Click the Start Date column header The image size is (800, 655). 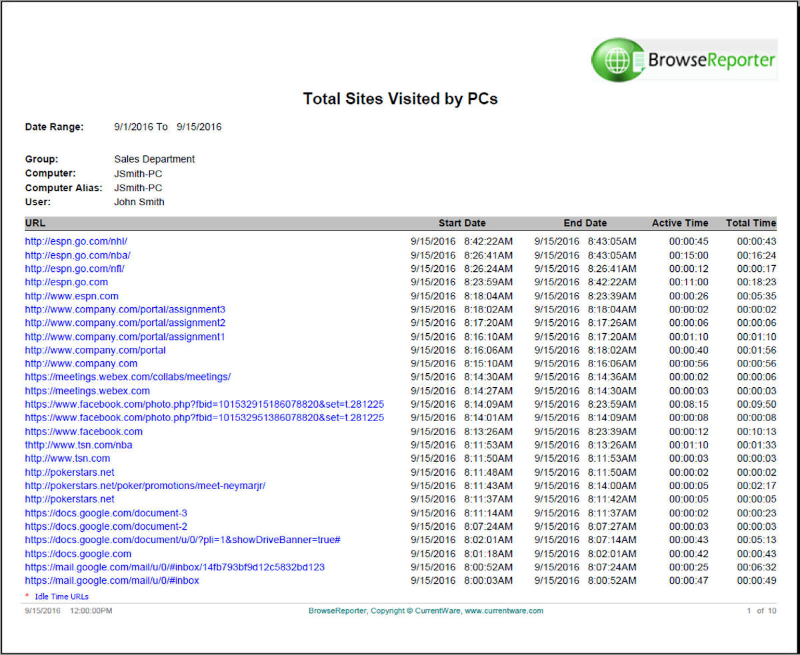pos(462,223)
